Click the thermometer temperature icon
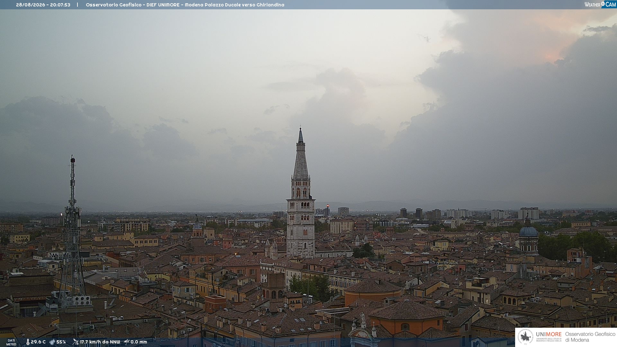Image resolution: width=617 pixels, height=347 pixels. click(x=28, y=342)
